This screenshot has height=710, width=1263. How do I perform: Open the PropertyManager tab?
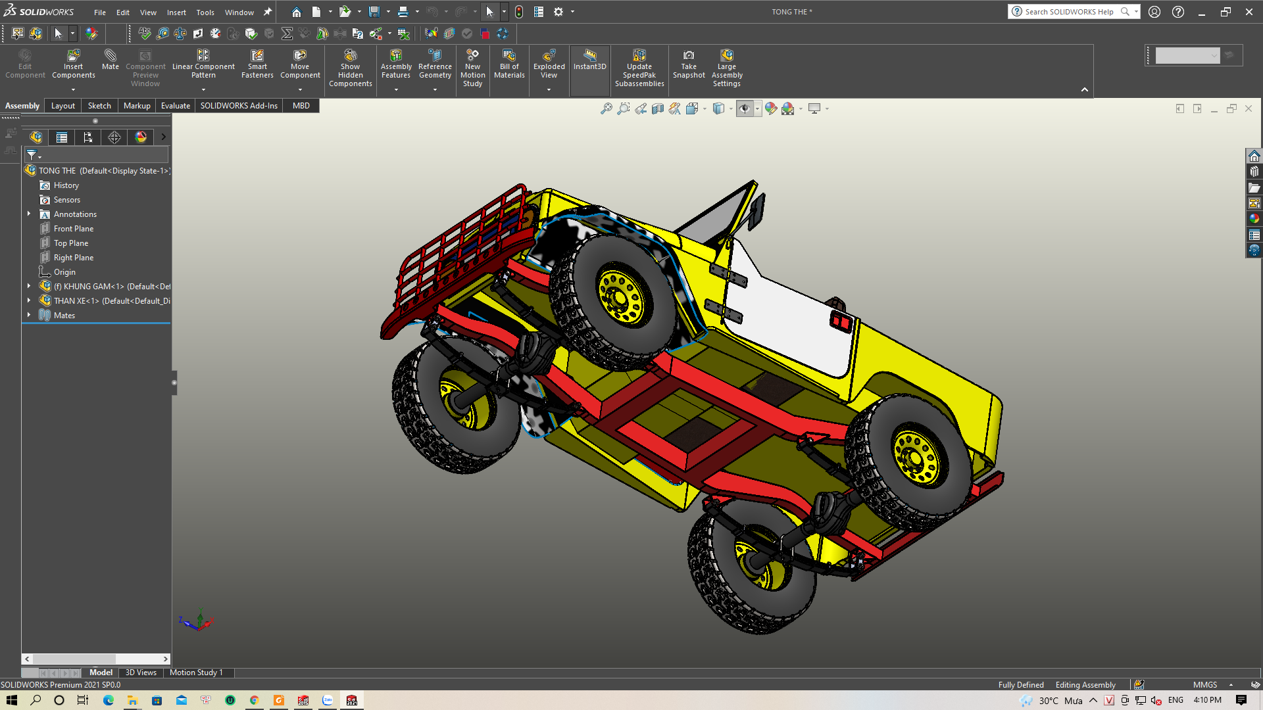pyautogui.click(x=62, y=137)
